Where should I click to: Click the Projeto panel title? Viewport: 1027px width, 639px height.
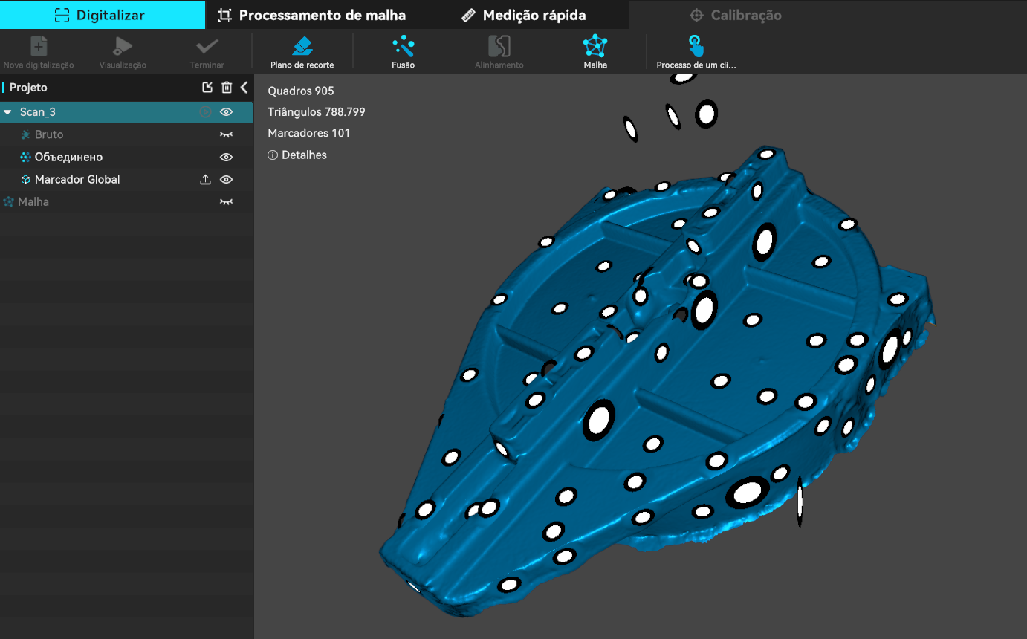(28, 88)
